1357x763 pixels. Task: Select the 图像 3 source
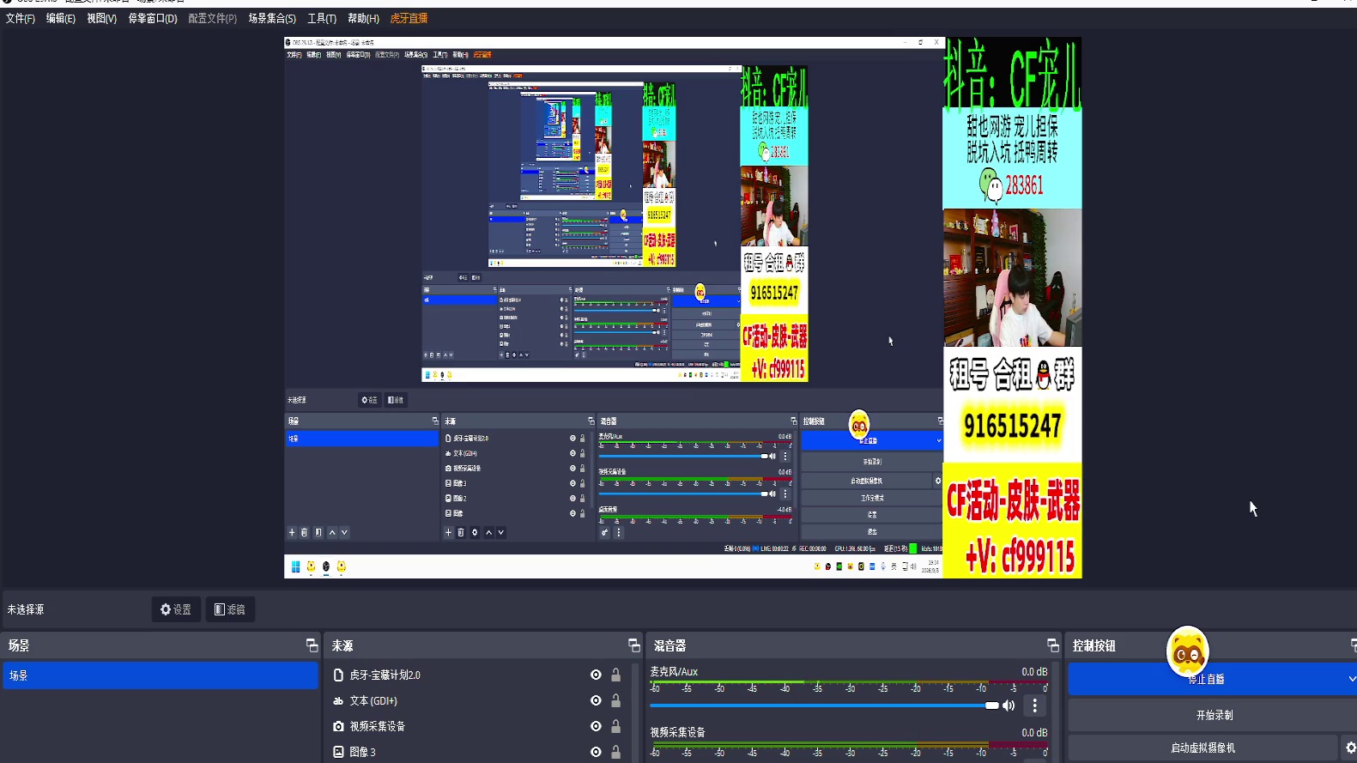[x=362, y=752]
